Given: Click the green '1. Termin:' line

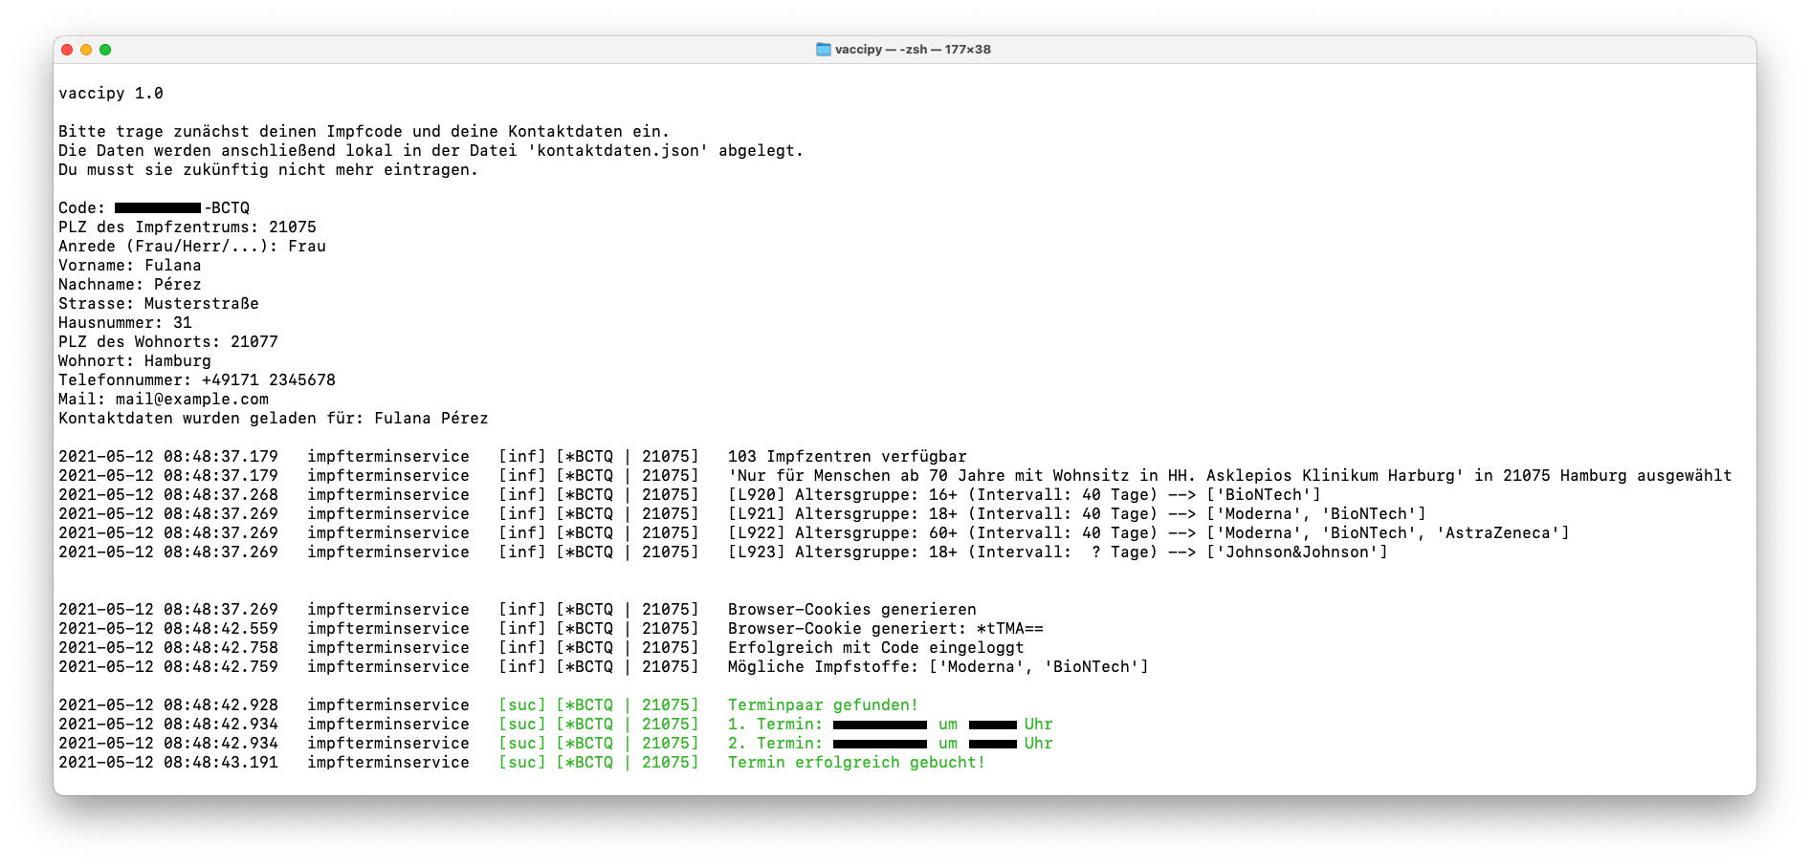Looking at the screenshot, I should (x=891, y=725).
